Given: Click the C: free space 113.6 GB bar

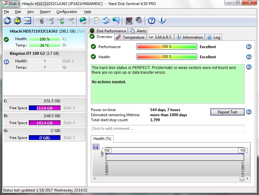Looking at the screenshot, I should pos(45,108).
